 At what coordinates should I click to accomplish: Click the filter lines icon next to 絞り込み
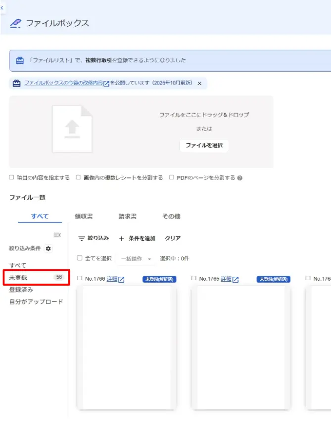81,239
